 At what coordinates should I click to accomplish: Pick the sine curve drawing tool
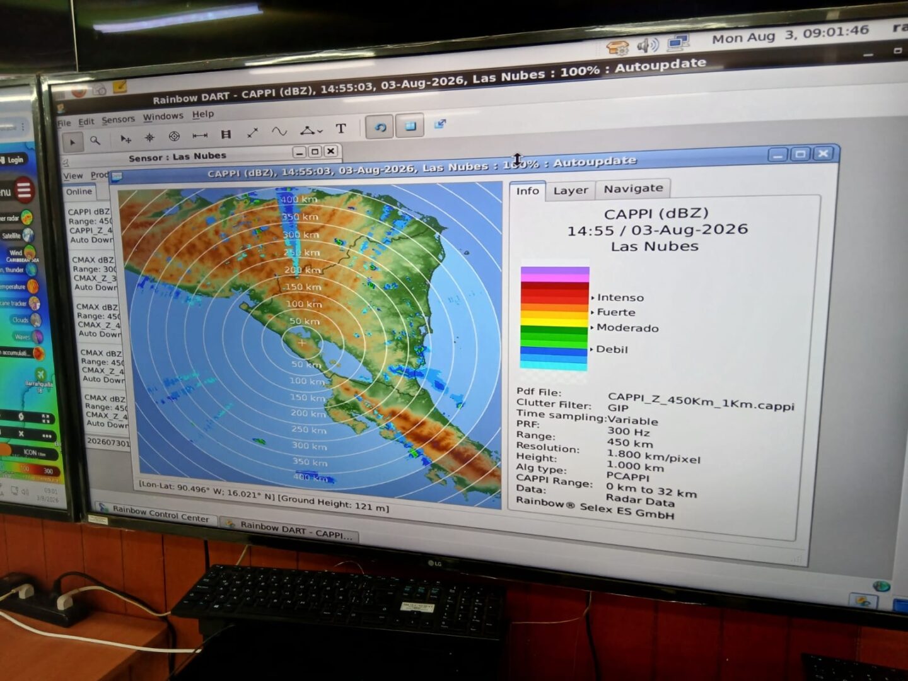[x=279, y=131]
